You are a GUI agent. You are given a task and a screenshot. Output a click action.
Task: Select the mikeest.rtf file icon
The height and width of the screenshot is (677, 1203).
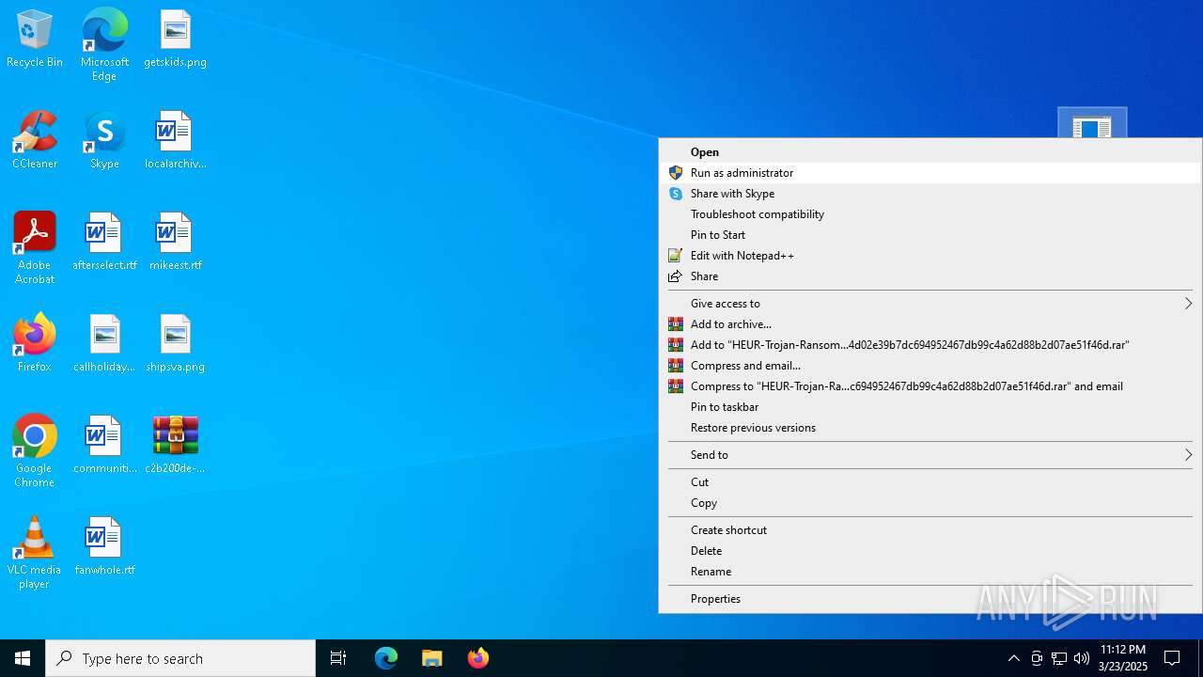175,242
